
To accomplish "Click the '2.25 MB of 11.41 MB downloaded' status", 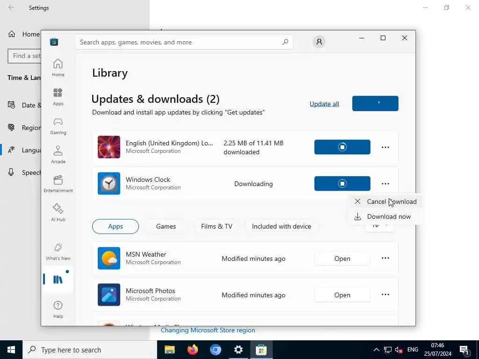I will click(x=254, y=147).
